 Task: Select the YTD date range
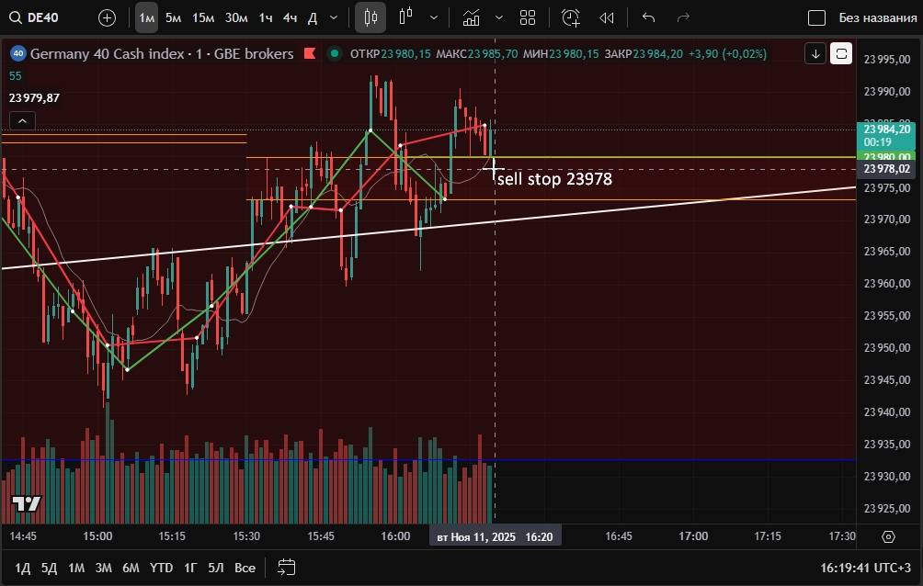point(161,568)
